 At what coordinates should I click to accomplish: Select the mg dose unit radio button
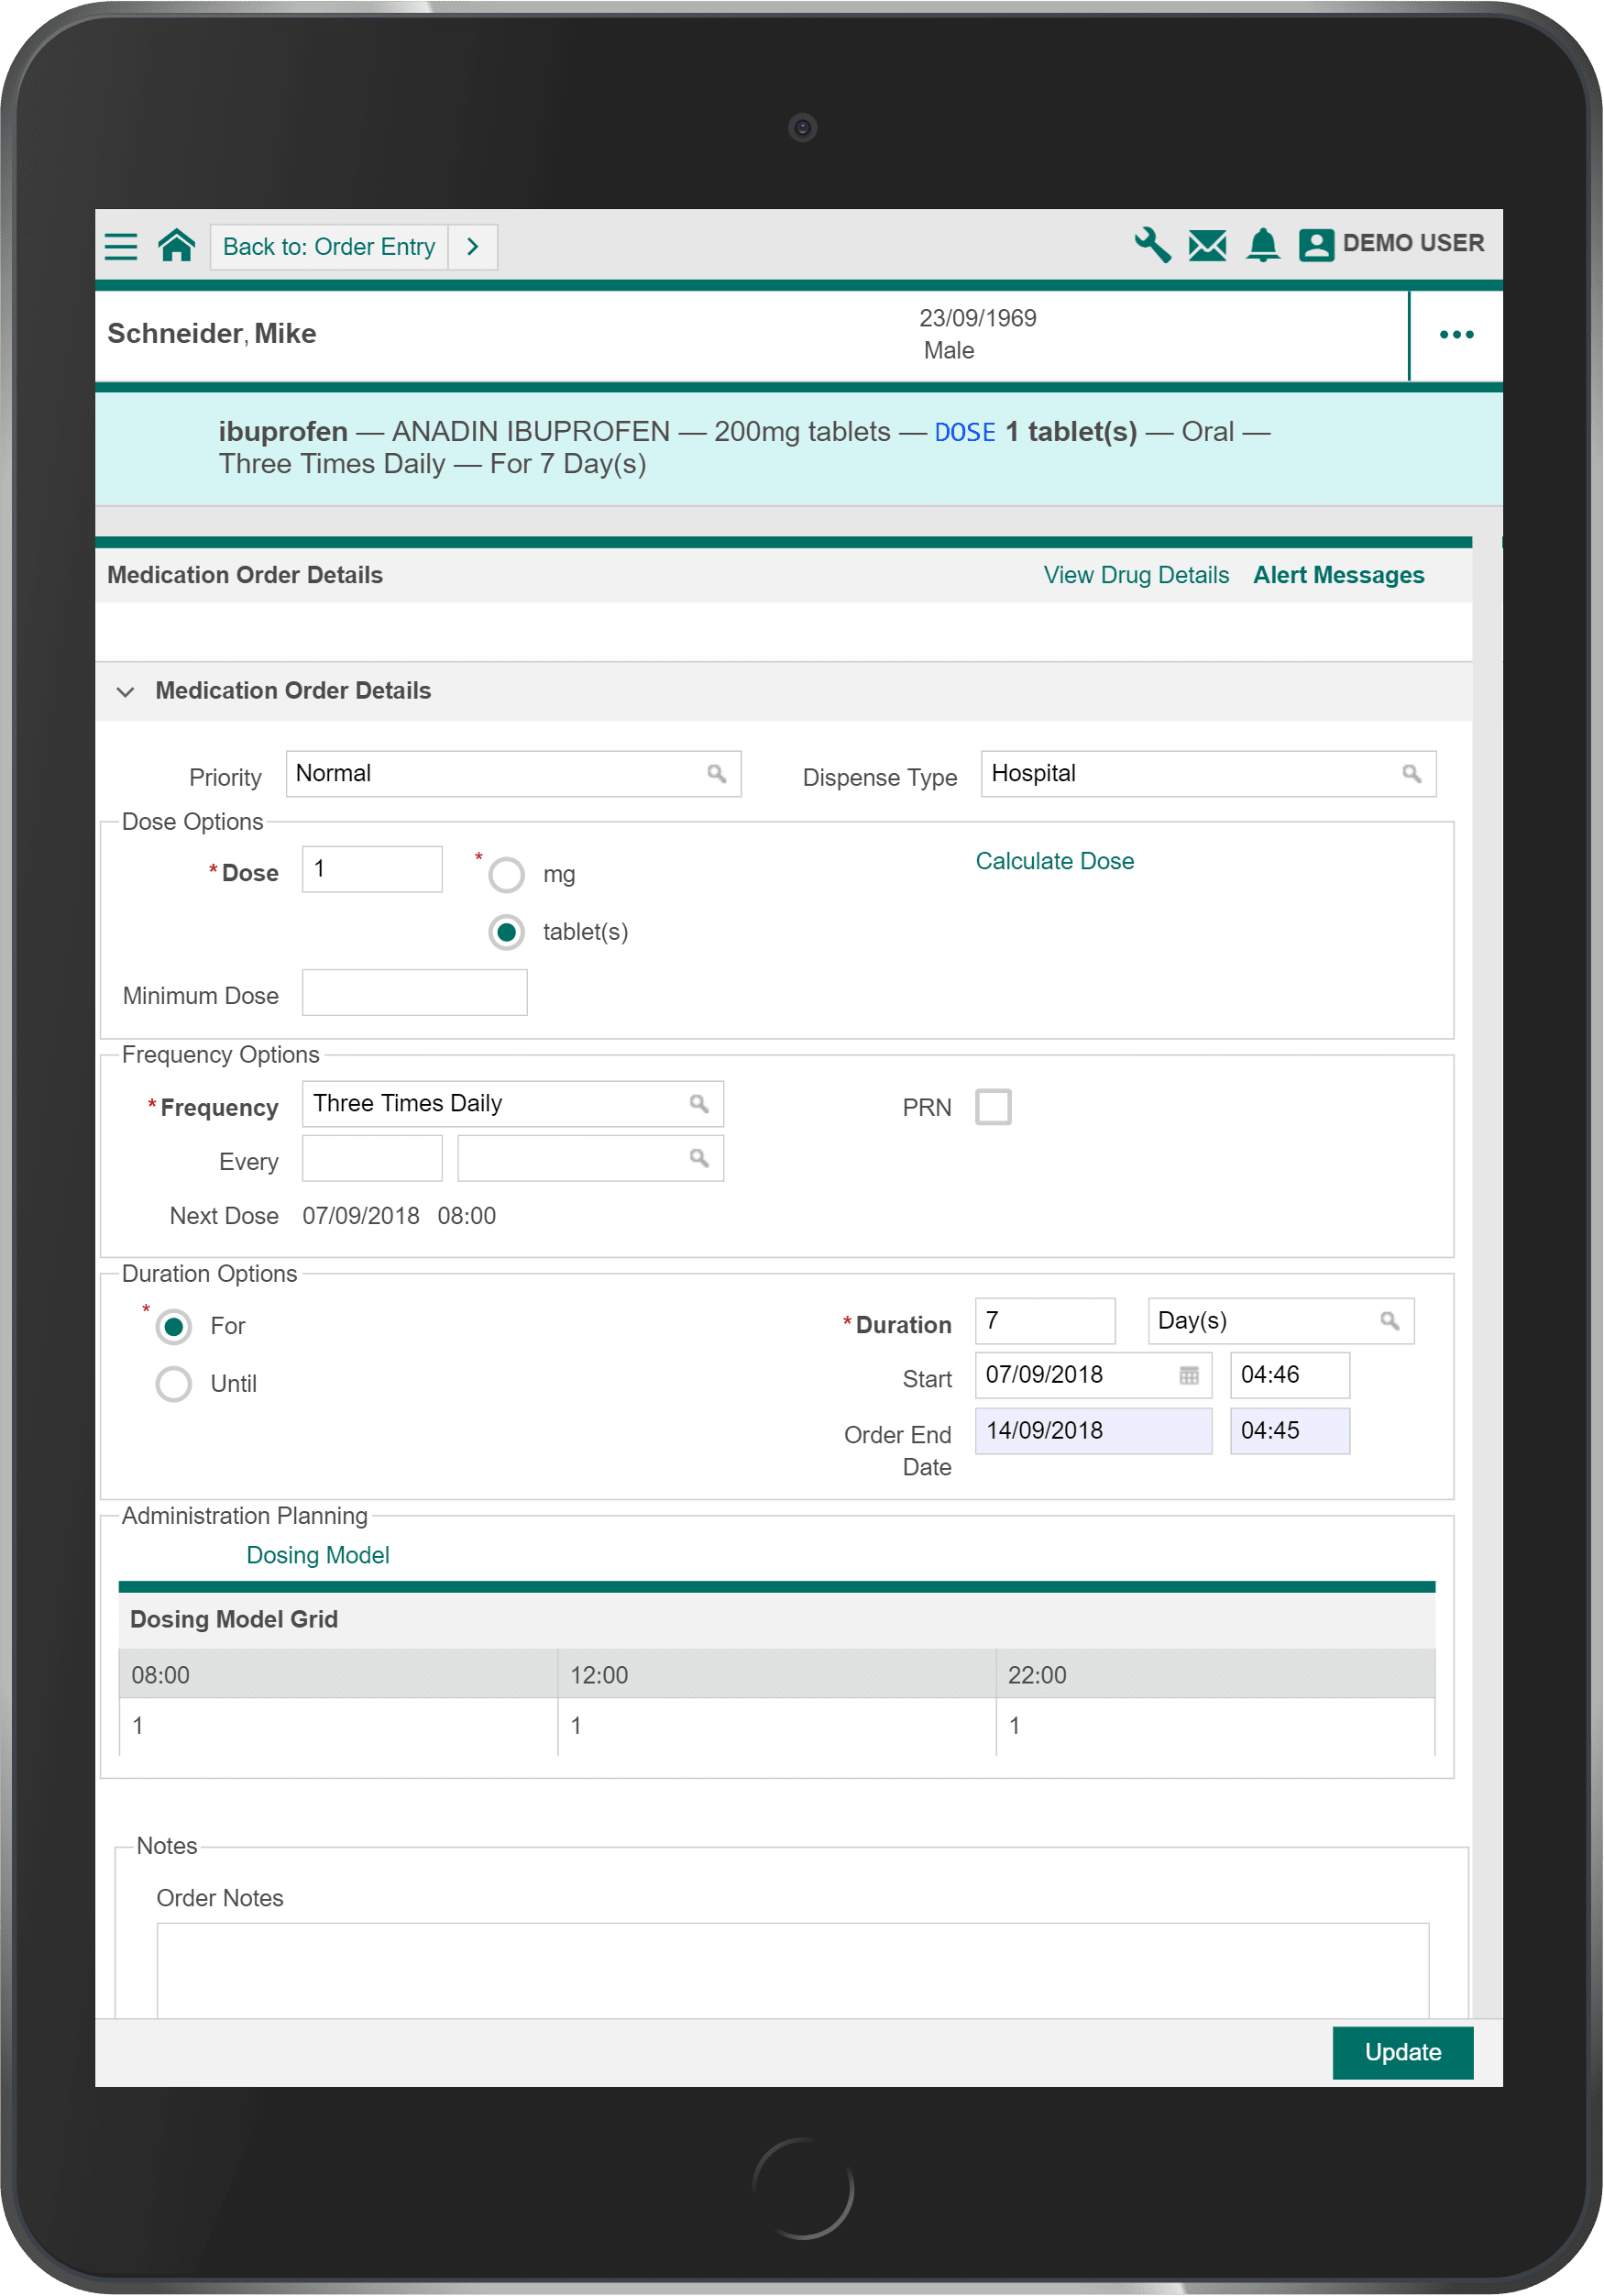pos(507,873)
